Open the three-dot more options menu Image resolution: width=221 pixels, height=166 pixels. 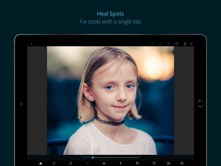191,44
